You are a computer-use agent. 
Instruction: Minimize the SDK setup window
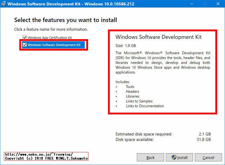(x=192, y=4)
